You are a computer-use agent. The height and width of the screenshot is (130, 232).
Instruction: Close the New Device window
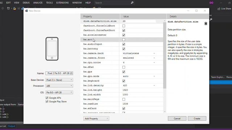tap(205, 10)
